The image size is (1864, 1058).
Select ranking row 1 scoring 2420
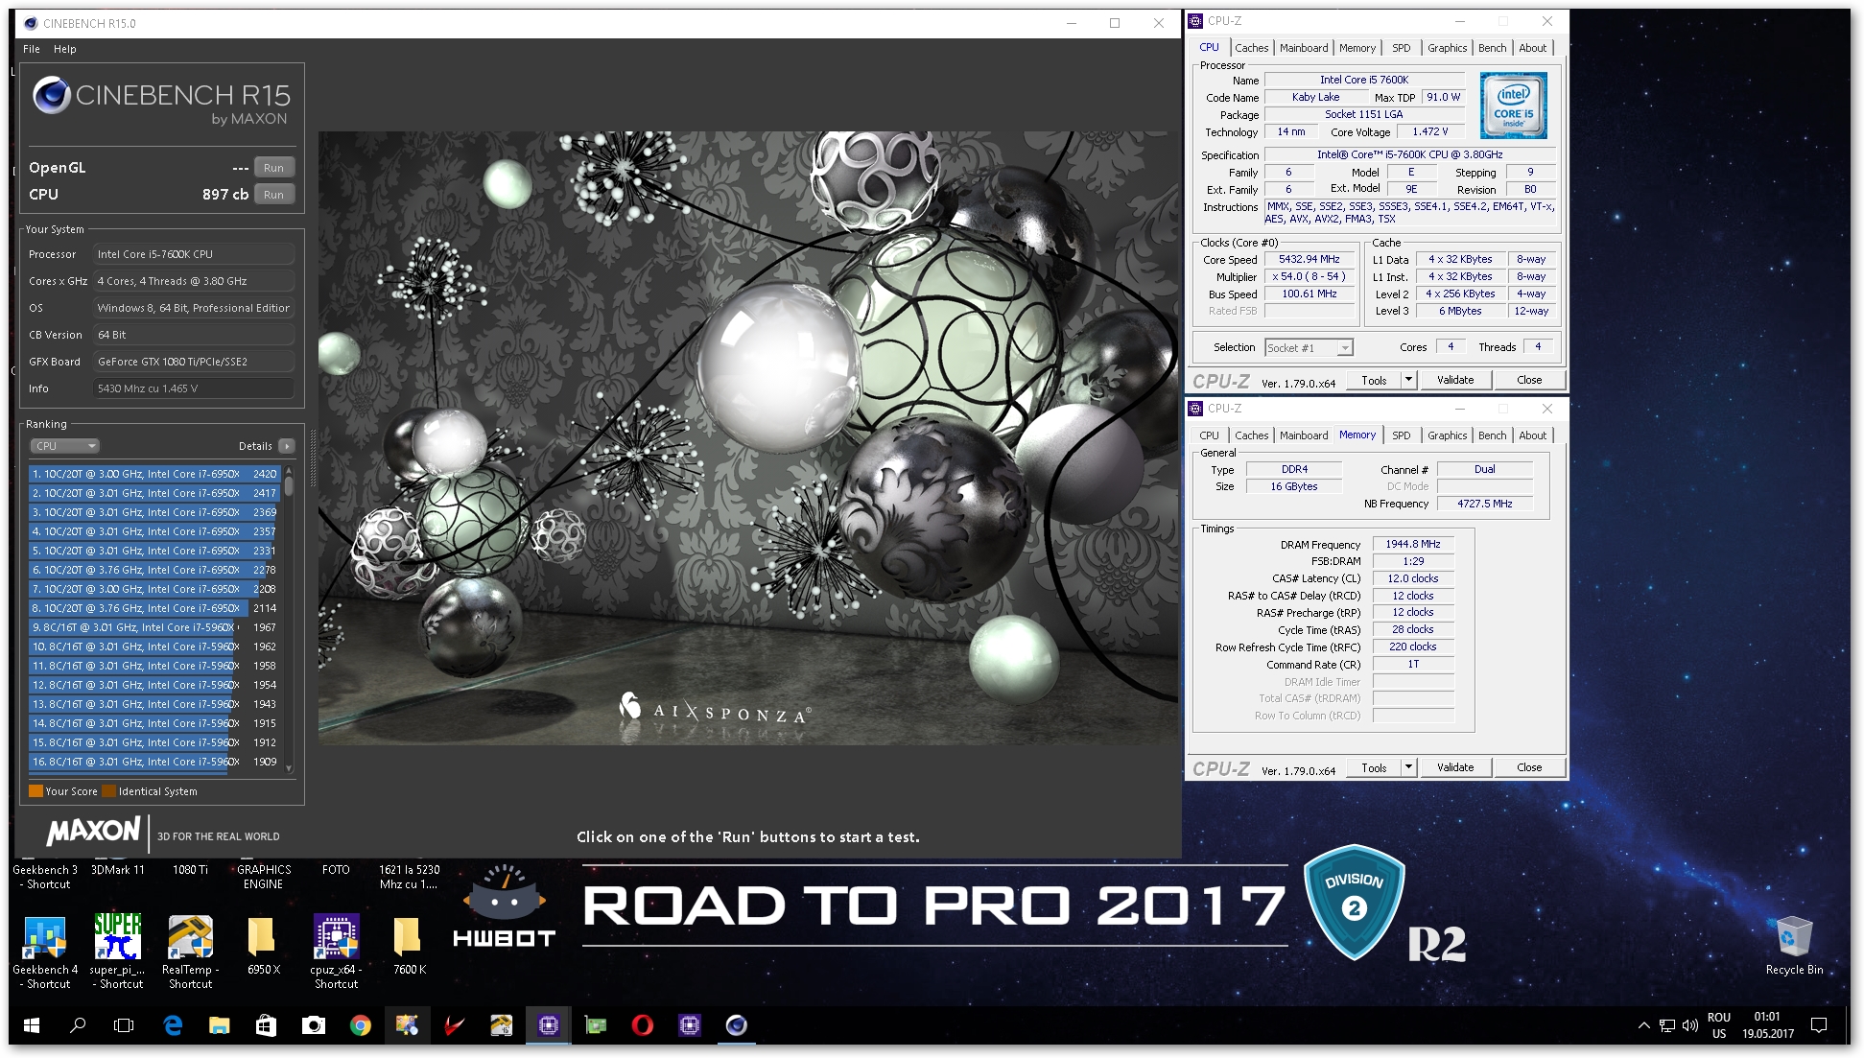click(154, 474)
